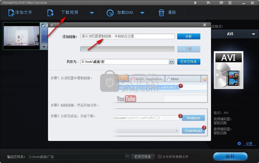Click the 格式: AVI info text
Screen dimensions: 259x163
[221, 113]
